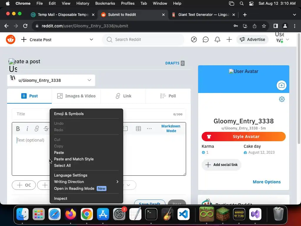Bookmark page with the star icon
The image size is (301, 226).
(x=264, y=26)
